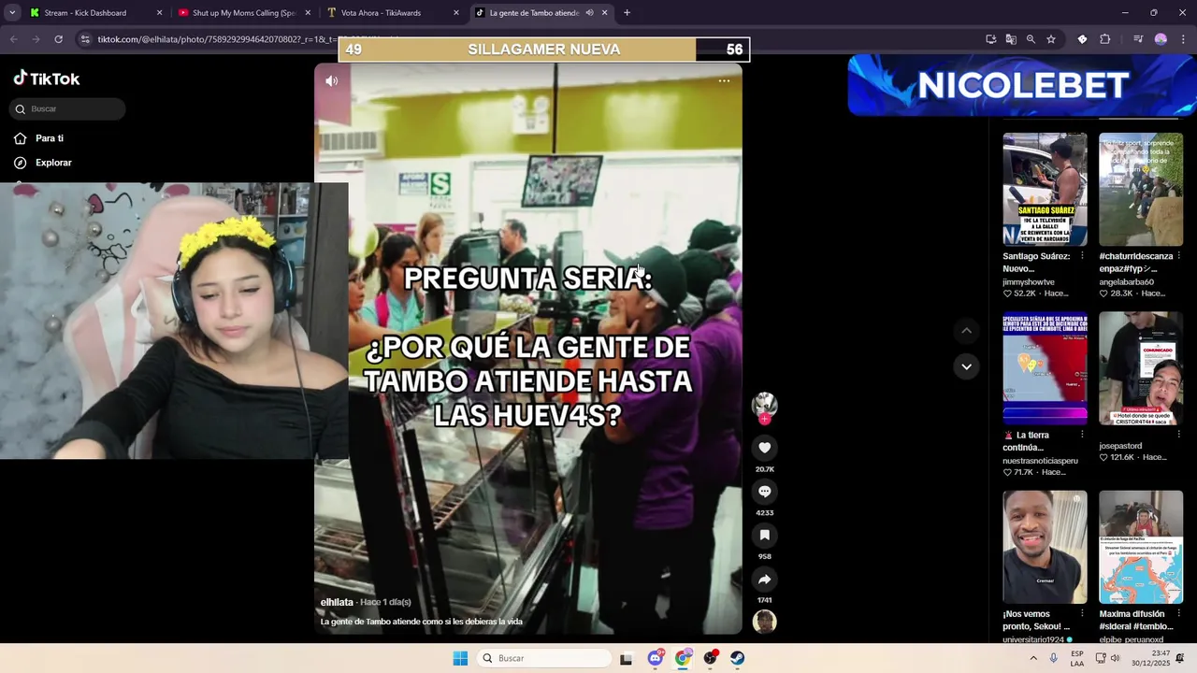Open options for Maxima difusión card
Viewport: 1197px width, 673px height.
tap(1178, 614)
